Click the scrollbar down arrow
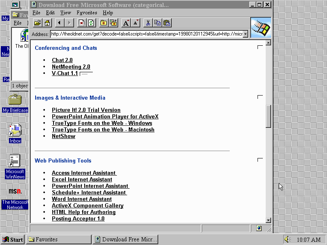Image resolution: width=327 pixels, height=245 pixels. 269,220
